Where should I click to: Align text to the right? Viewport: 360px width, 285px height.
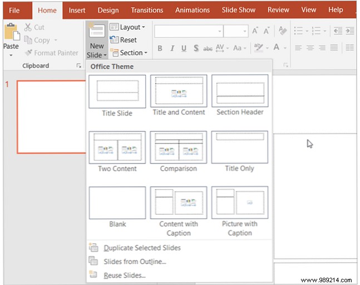(322, 48)
